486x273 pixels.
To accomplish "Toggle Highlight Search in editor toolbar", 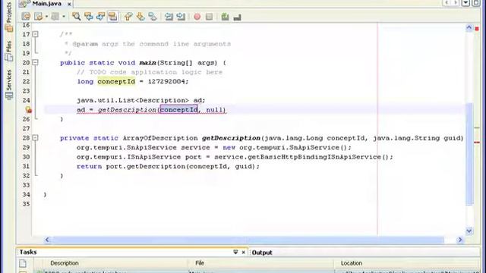I will 112,17.
